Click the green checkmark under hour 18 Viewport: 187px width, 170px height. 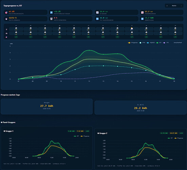pos(175,37)
